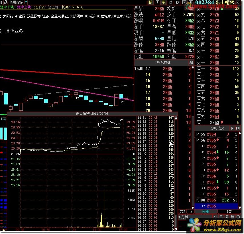Click the 14:56 30.62 minute row
This screenshot has width=244, height=234.
(156, 217)
